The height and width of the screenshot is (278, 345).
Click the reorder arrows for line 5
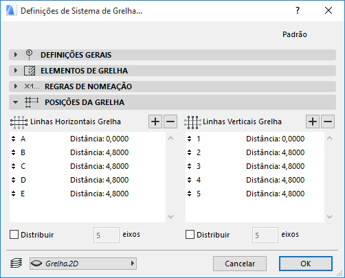(189, 194)
